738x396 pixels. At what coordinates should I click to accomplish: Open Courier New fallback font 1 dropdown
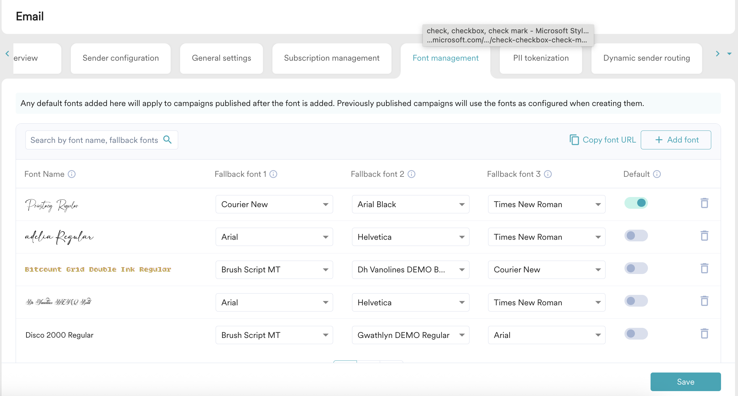[274, 205]
